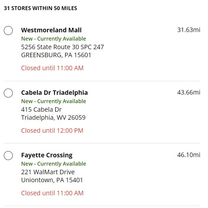Click Fayette Crossing's Closed until 11:00 AM
Image resolution: width=208 pixels, height=208 pixels.
coord(52,193)
